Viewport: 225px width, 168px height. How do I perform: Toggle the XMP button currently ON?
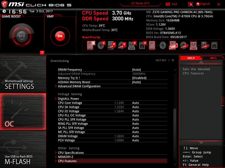(60, 36)
